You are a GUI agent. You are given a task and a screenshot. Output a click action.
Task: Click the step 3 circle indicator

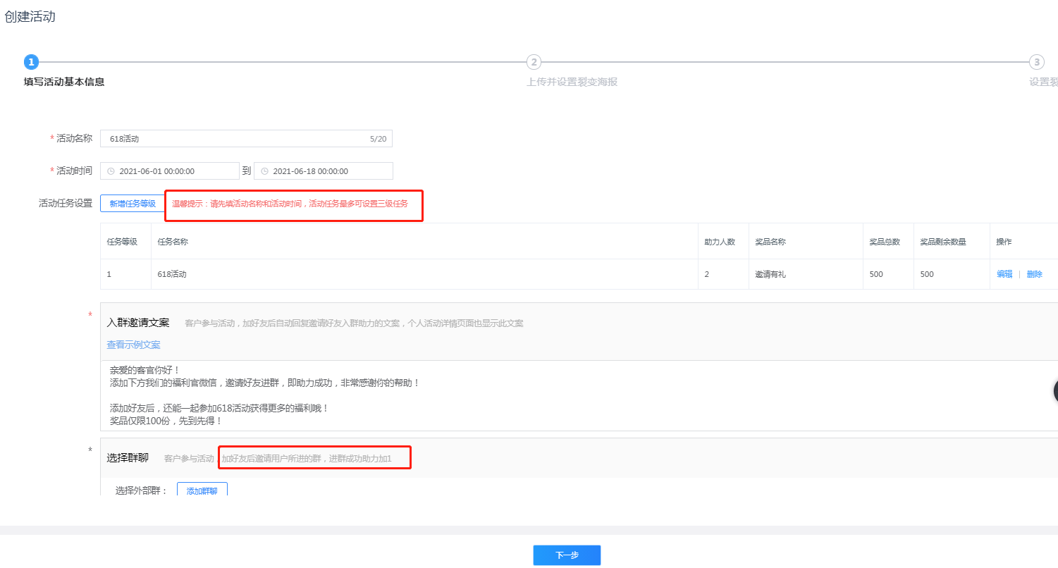[1036, 62]
